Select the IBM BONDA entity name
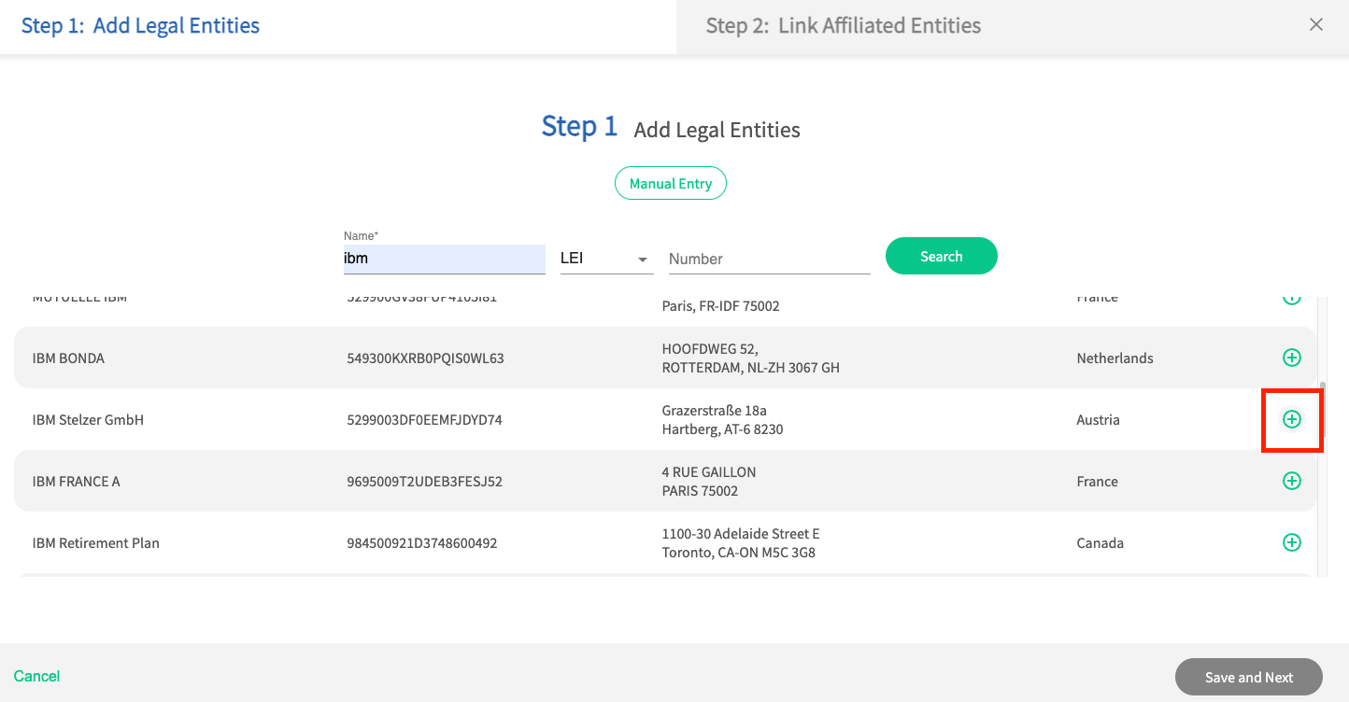1349x702 pixels. coord(68,358)
